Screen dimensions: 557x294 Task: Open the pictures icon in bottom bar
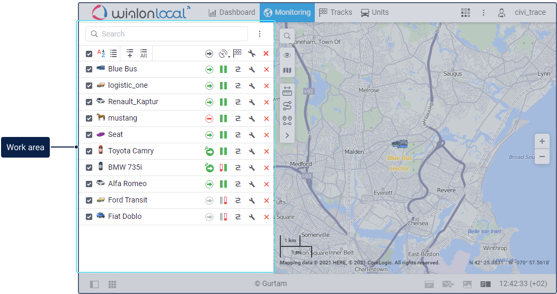pyautogui.click(x=467, y=284)
